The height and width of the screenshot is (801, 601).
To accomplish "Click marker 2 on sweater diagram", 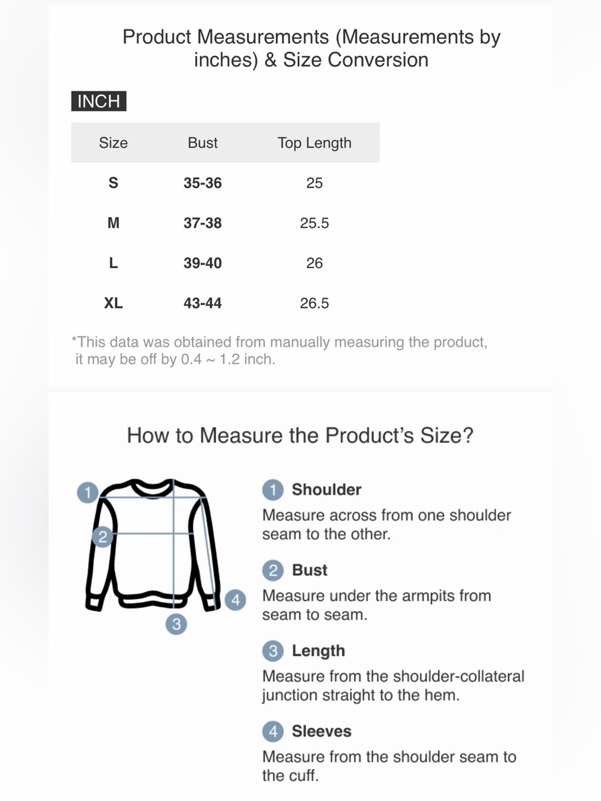I will coord(102,537).
